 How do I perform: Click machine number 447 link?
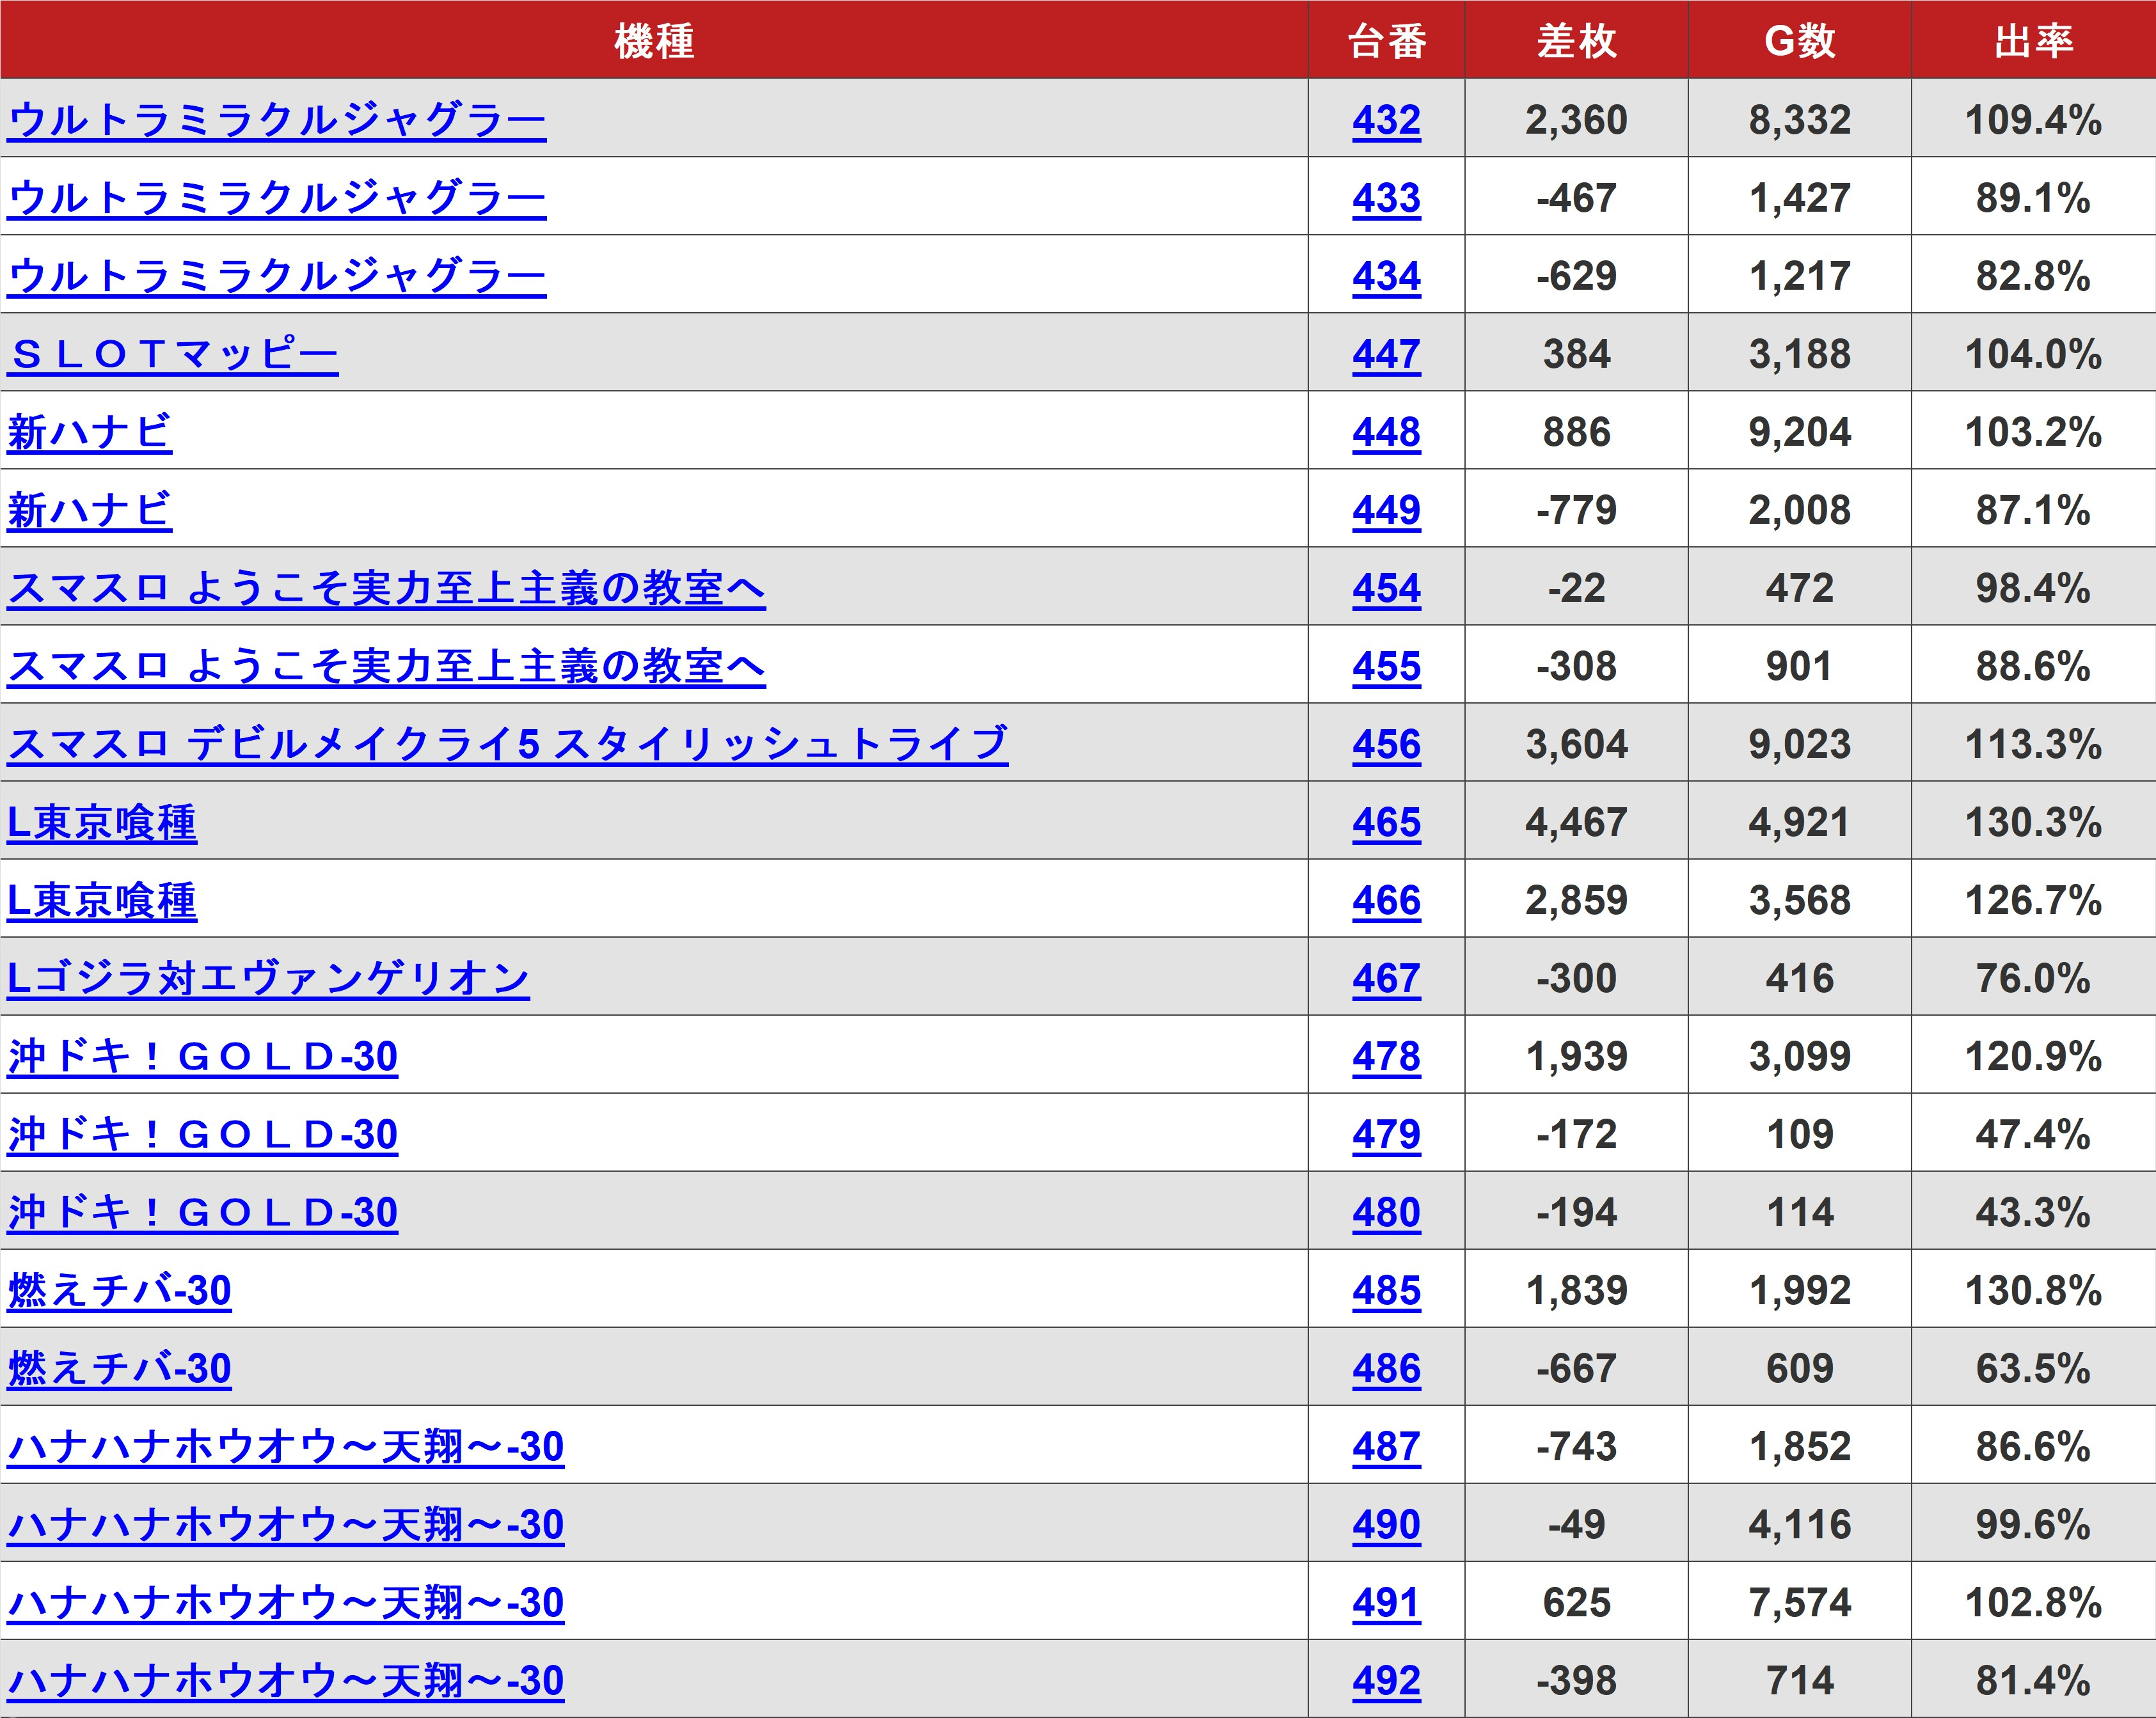(x=1386, y=354)
